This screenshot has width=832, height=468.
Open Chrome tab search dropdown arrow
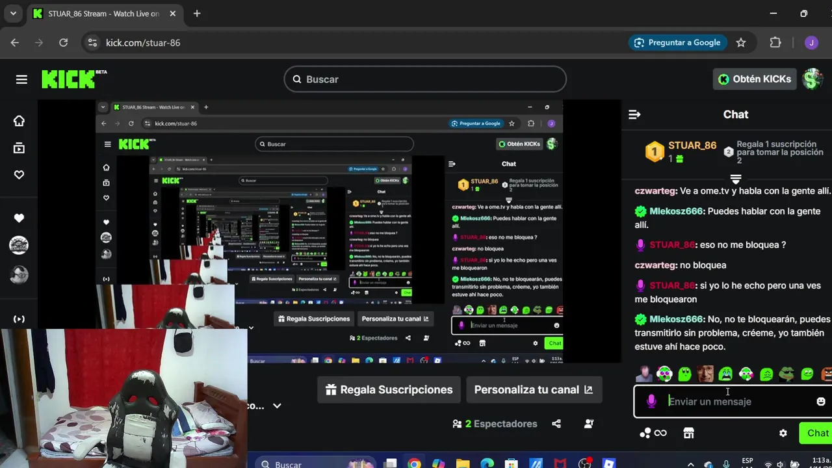13,14
